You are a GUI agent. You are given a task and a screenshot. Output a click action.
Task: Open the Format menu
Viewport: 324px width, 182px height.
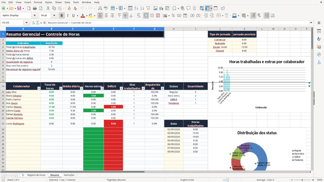pyautogui.click(x=38, y=2)
